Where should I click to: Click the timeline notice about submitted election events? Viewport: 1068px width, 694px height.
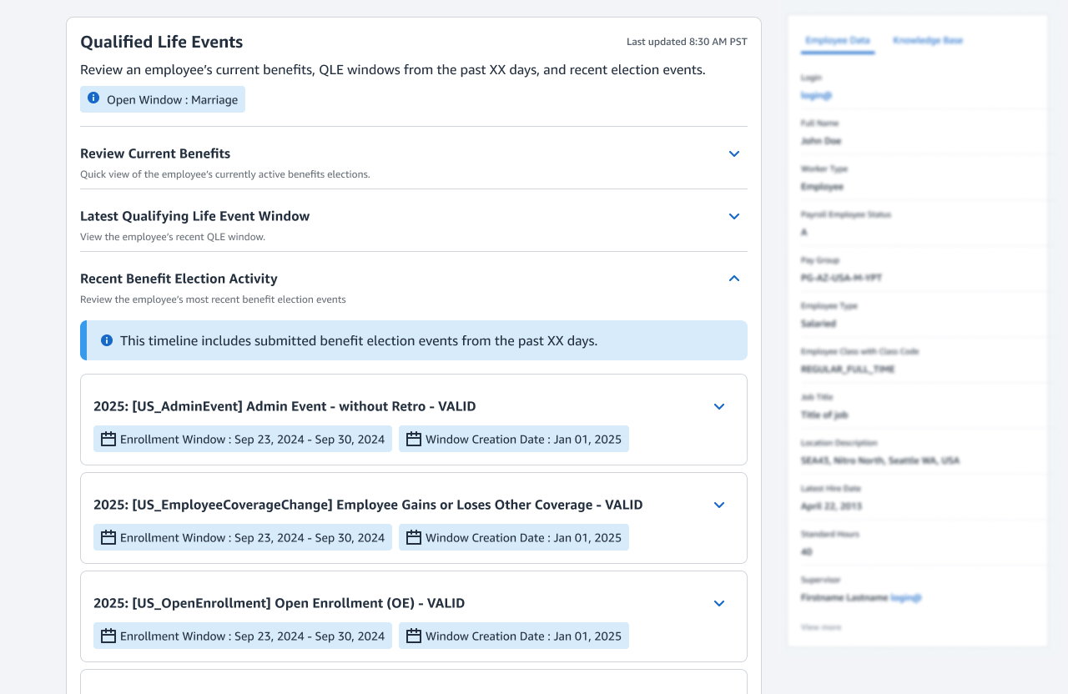tap(414, 340)
